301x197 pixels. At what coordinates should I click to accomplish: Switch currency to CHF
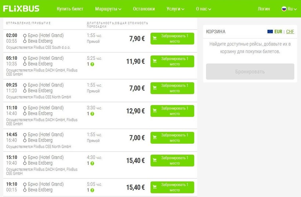point(290,32)
